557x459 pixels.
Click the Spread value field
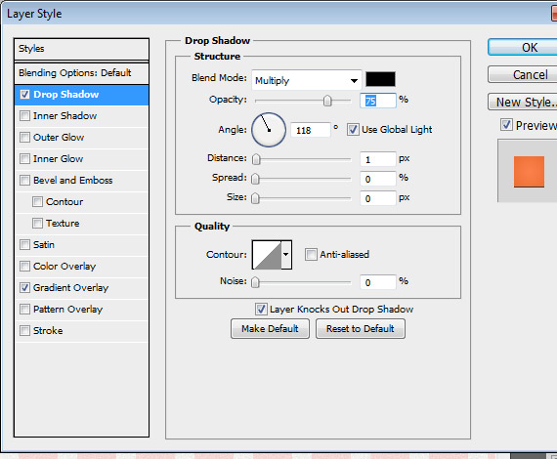(378, 179)
